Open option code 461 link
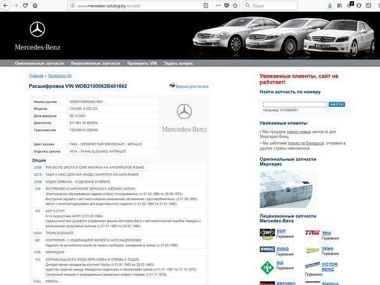This screenshot has height=285, width=380. coord(38,240)
